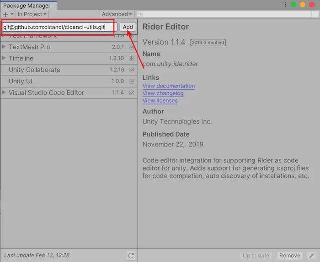The height and width of the screenshot is (262, 320).
Task: Select the Visual Studio Code Editor package
Action: (x=69, y=93)
